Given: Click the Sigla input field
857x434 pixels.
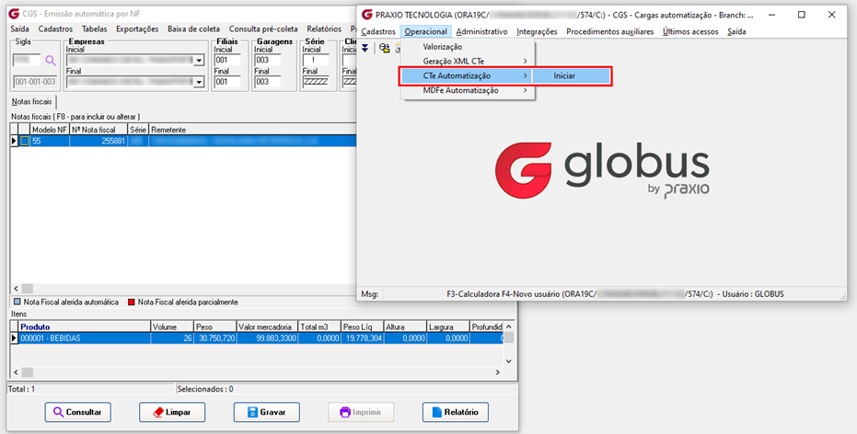Looking at the screenshot, I should click(27, 61).
